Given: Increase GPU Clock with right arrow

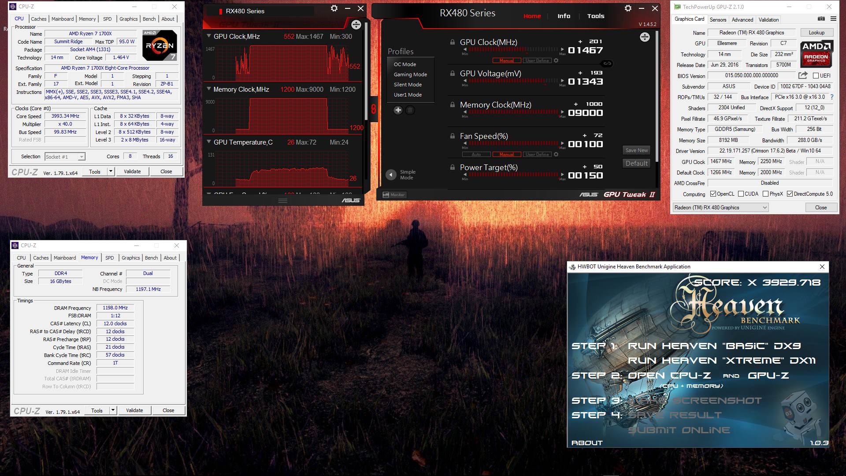Looking at the screenshot, I should [x=562, y=49].
